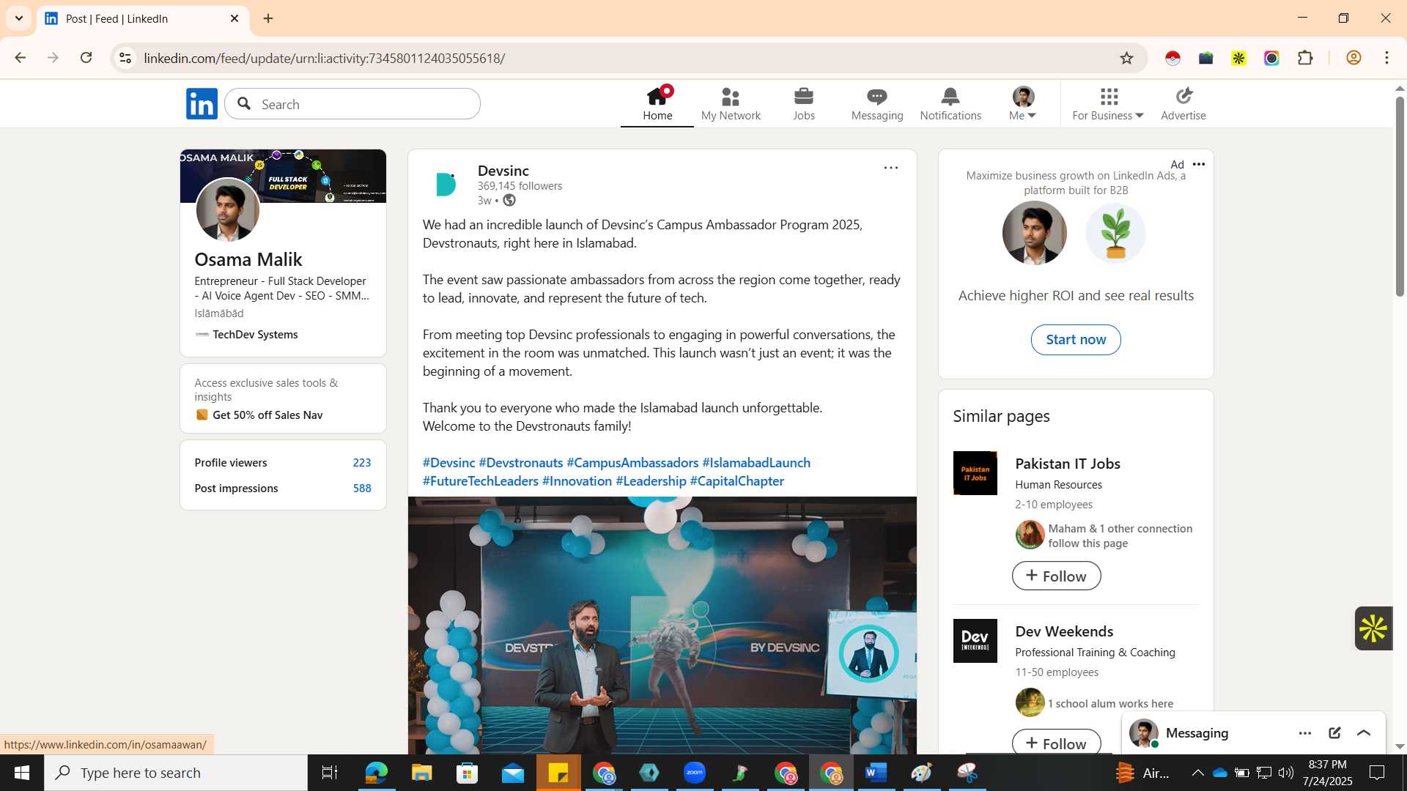Open the Dev Weekends page title

coord(1064,631)
